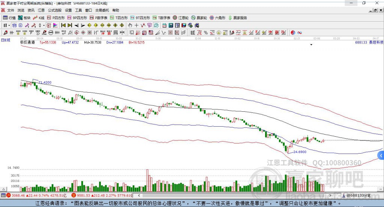Click the red floppy save icon
Screen dimensions: 384x207
coord(184,25)
